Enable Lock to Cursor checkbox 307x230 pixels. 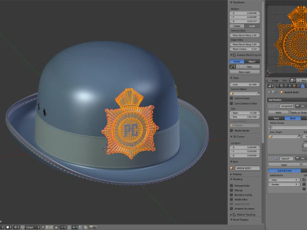pyautogui.click(x=232, y=98)
